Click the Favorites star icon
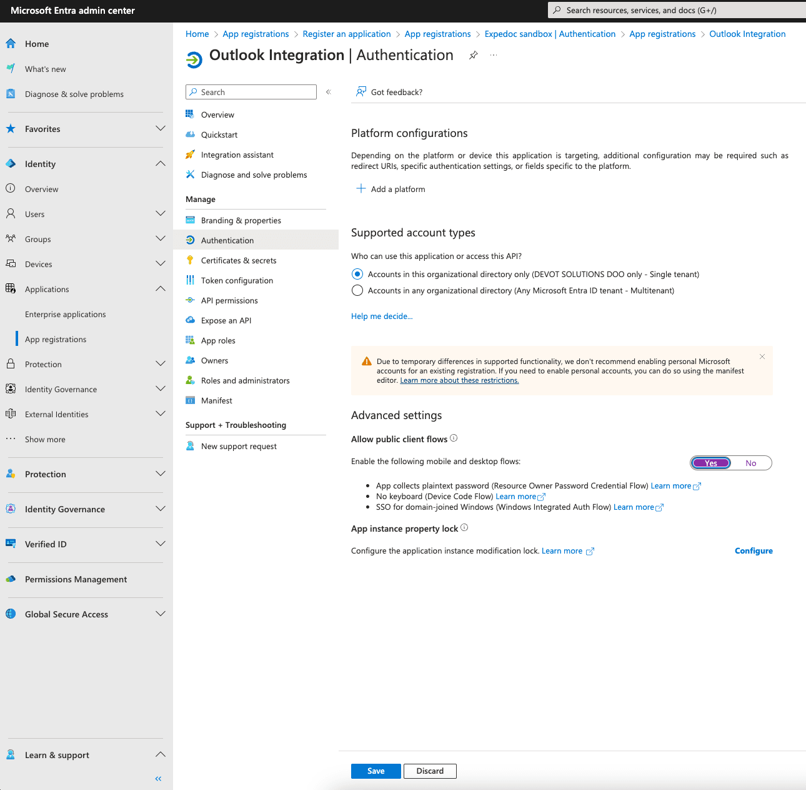 (11, 129)
